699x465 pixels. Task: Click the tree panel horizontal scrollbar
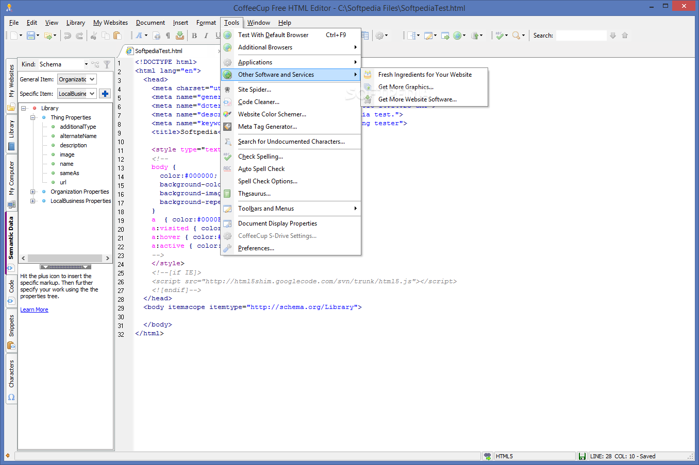click(65, 258)
